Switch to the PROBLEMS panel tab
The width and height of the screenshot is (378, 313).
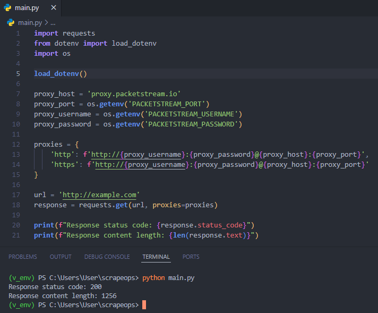coord(23,257)
